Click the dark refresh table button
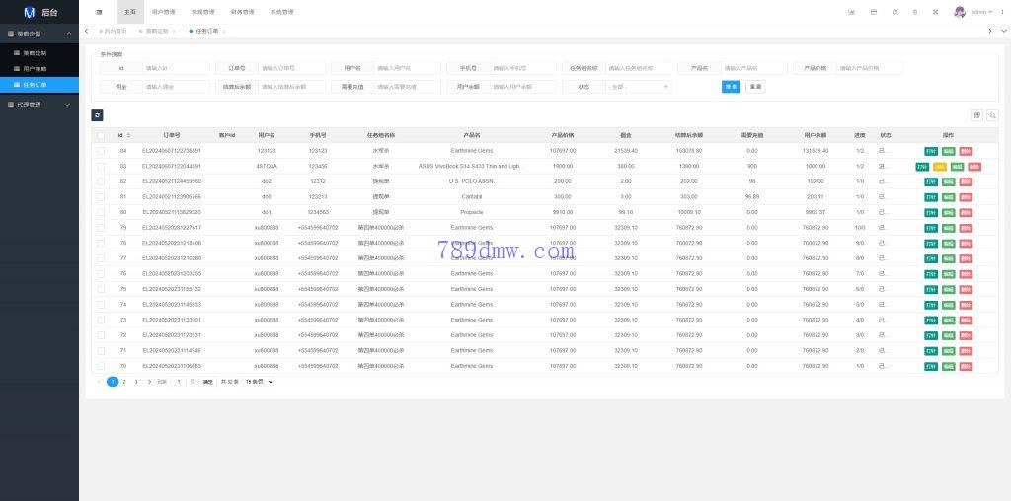Viewport: 1011px width, 501px height. (98, 115)
